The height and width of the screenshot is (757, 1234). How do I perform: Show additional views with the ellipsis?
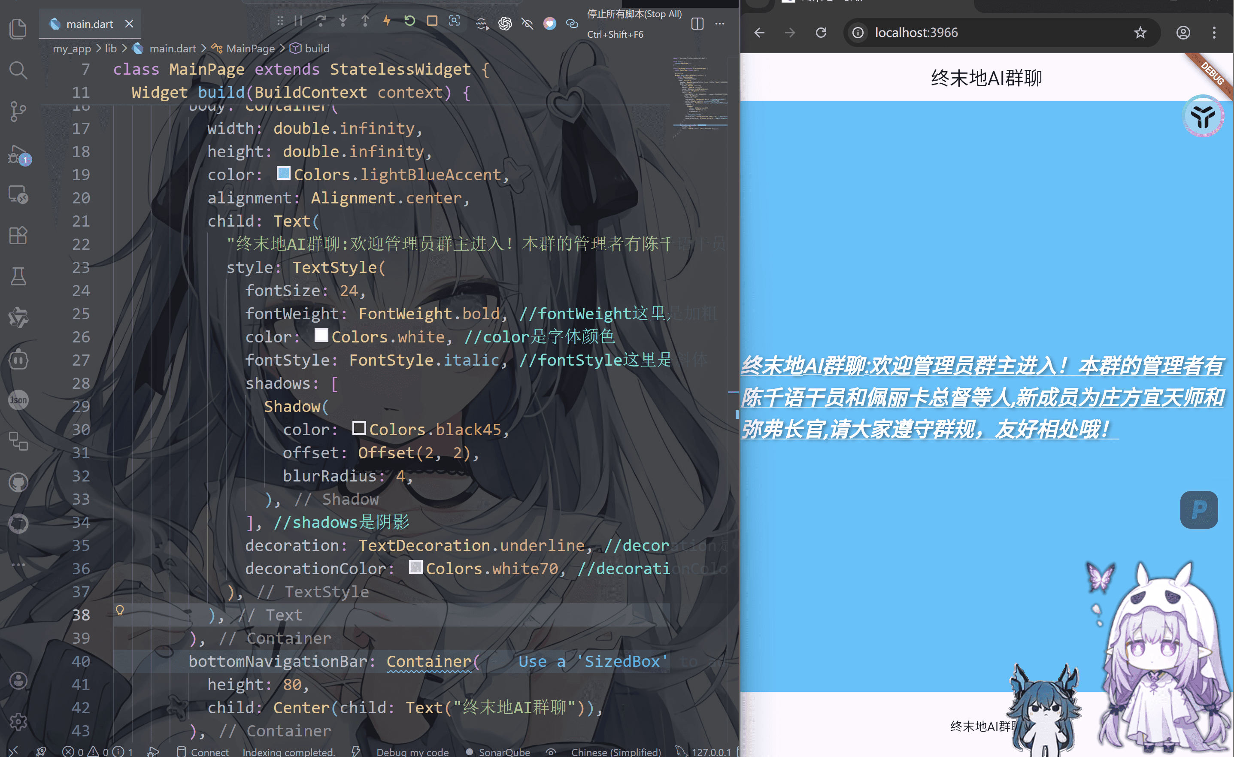coord(18,564)
